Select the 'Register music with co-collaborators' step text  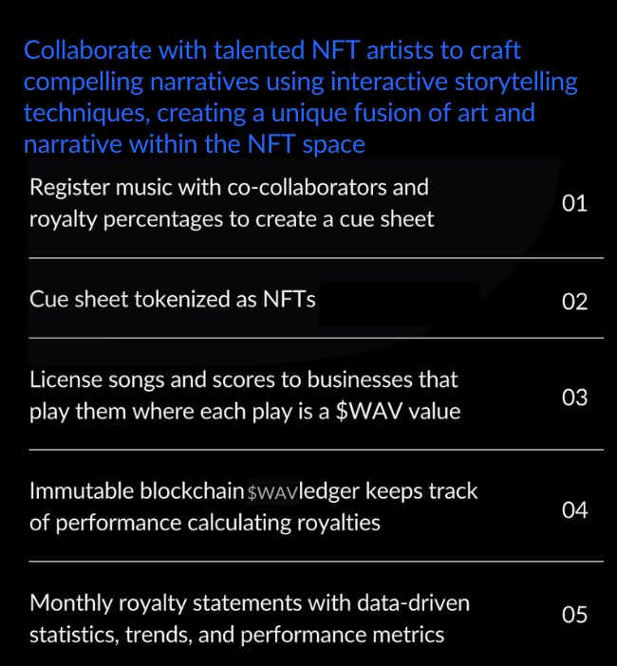232,203
